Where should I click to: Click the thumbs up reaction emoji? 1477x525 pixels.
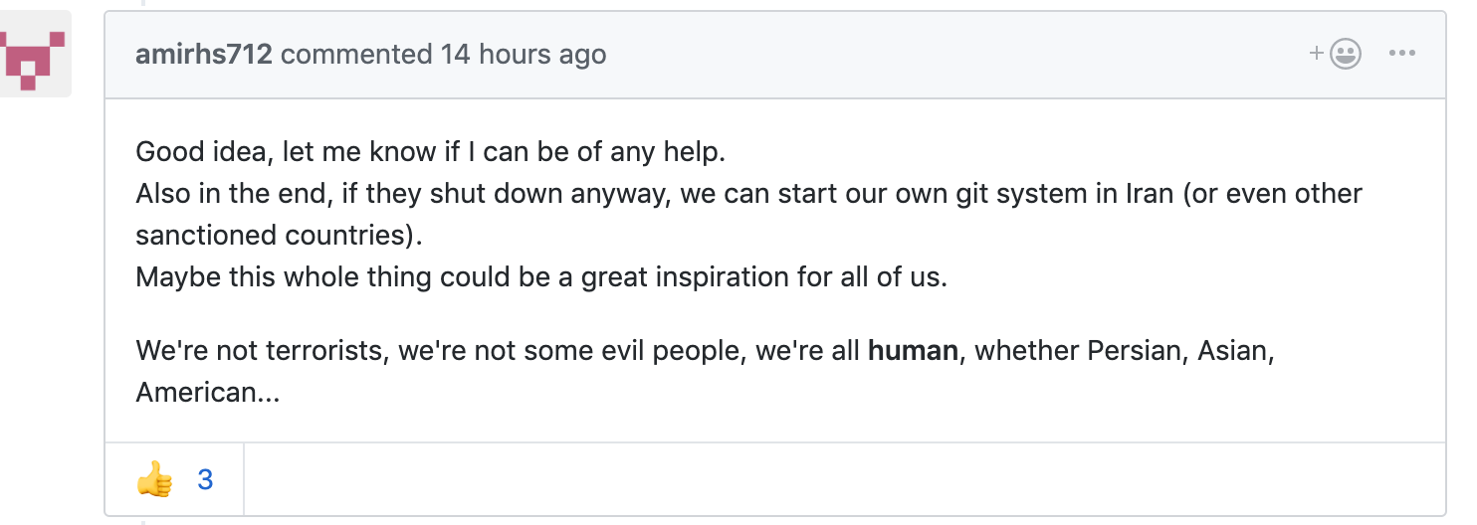pos(154,481)
